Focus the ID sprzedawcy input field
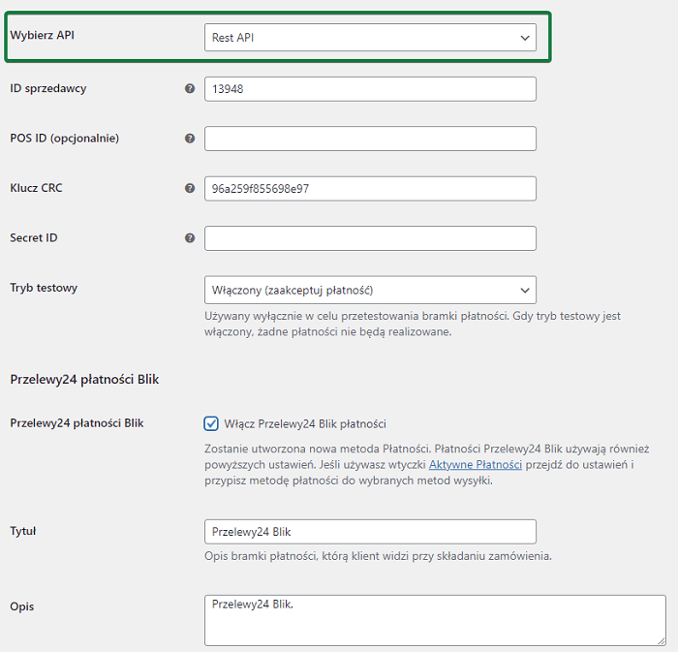Viewport: 678px width, 652px height. [x=370, y=89]
